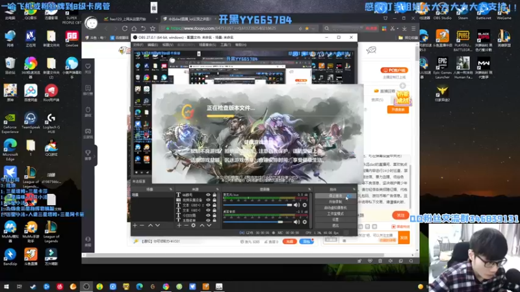Move source up with chevron in sources panel
The image size is (520, 292).
pos(201,225)
